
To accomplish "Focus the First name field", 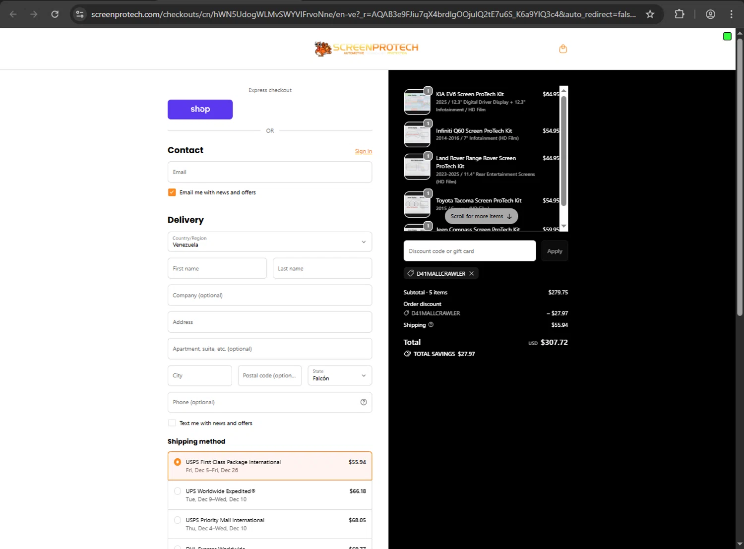I will tap(217, 268).
